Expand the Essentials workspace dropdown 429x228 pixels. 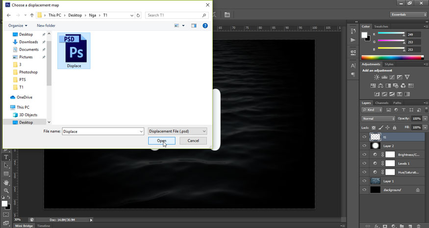[408, 15]
